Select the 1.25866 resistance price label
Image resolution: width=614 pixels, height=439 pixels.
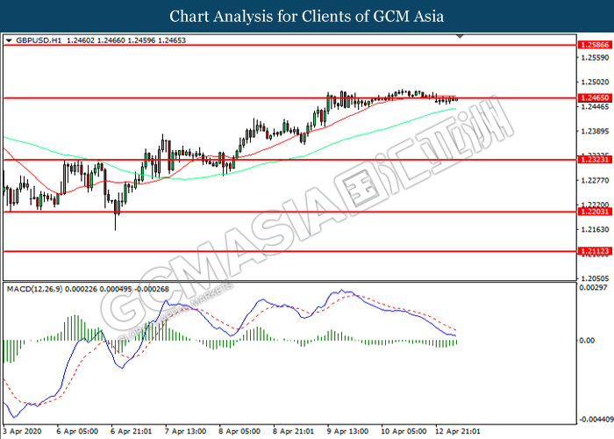click(x=595, y=45)
